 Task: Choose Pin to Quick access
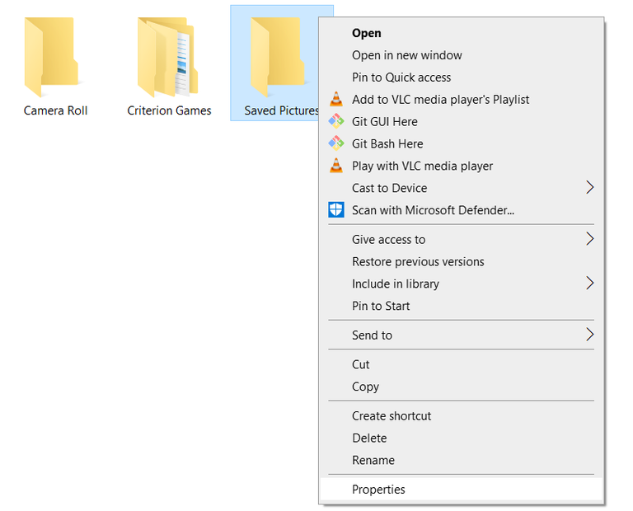(x=401, y=77)
